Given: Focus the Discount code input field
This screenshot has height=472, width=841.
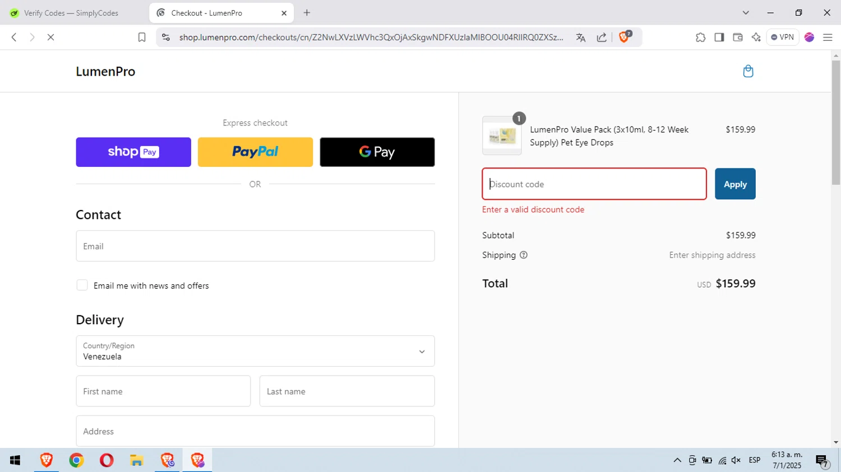Looking at the screenshot, I should (594, 184).
